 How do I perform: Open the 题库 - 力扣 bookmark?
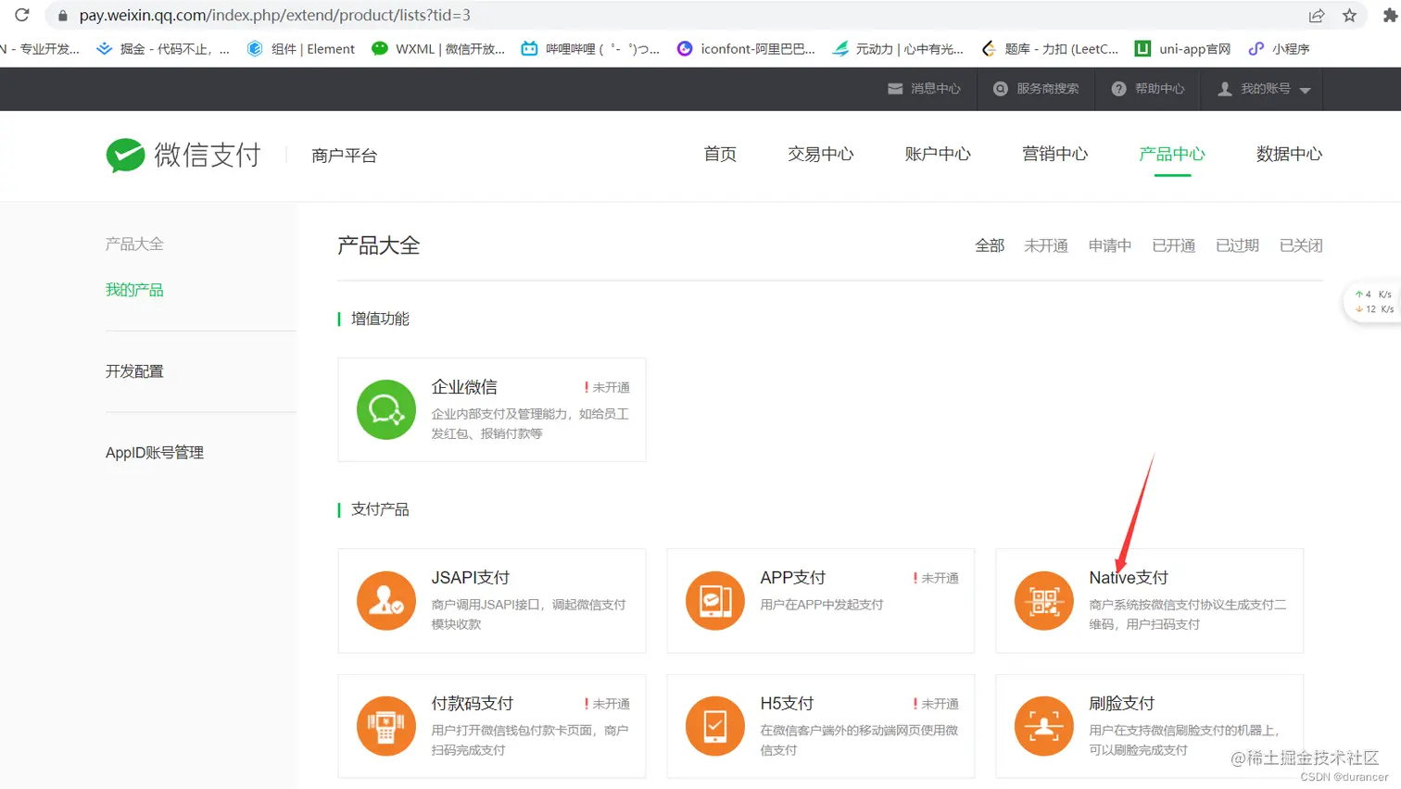click(x=1050, y=49)
